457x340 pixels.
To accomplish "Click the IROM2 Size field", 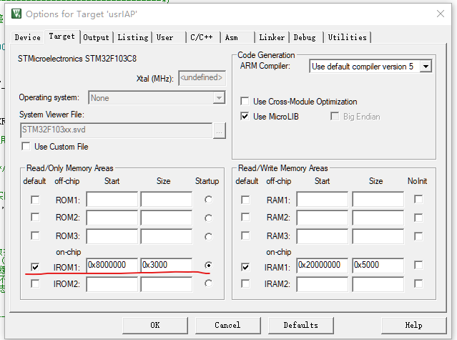I will pyautogui.click(x=167, y=284).
